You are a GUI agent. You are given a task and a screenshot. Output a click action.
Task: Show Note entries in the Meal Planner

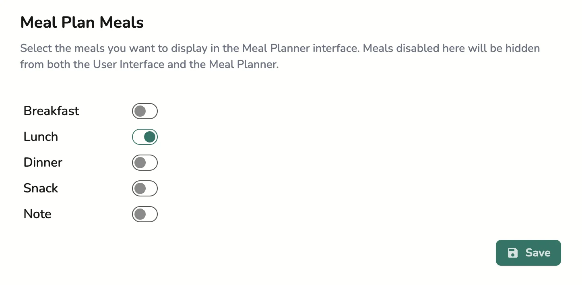145,214
